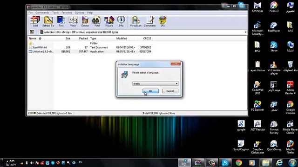The height and width of the screenshot is (167, 298).
Task: Open the Options menu
Action: (x=80, y=13)
